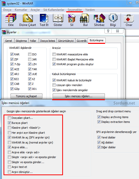Screen dimensions: 139x179
Task: Toggle the UUE checkbox
Action: point(30,74)
